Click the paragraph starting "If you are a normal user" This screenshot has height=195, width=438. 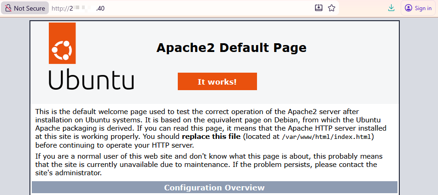pos(209,165)
